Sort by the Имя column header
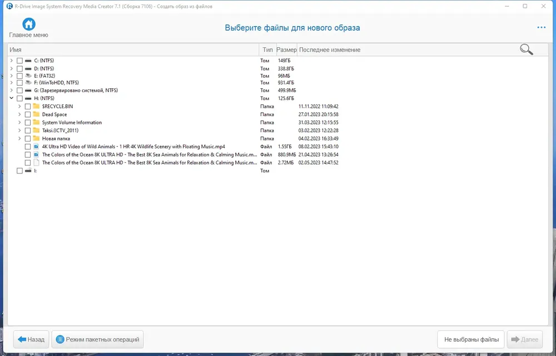Viewport: 556px width, 356px height. (133, 49)
